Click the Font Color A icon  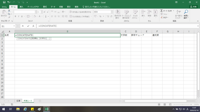(39, 16)
